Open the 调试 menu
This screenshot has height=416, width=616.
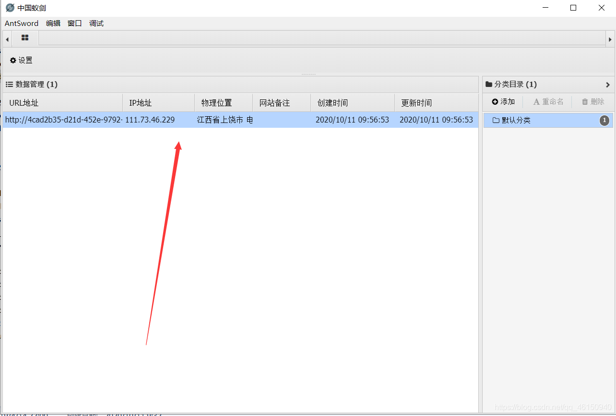point(96,23)
